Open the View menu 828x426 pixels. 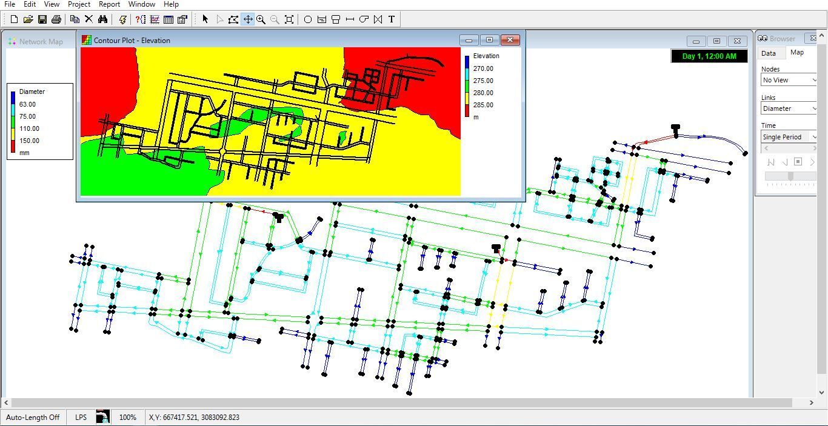(52, 4)
